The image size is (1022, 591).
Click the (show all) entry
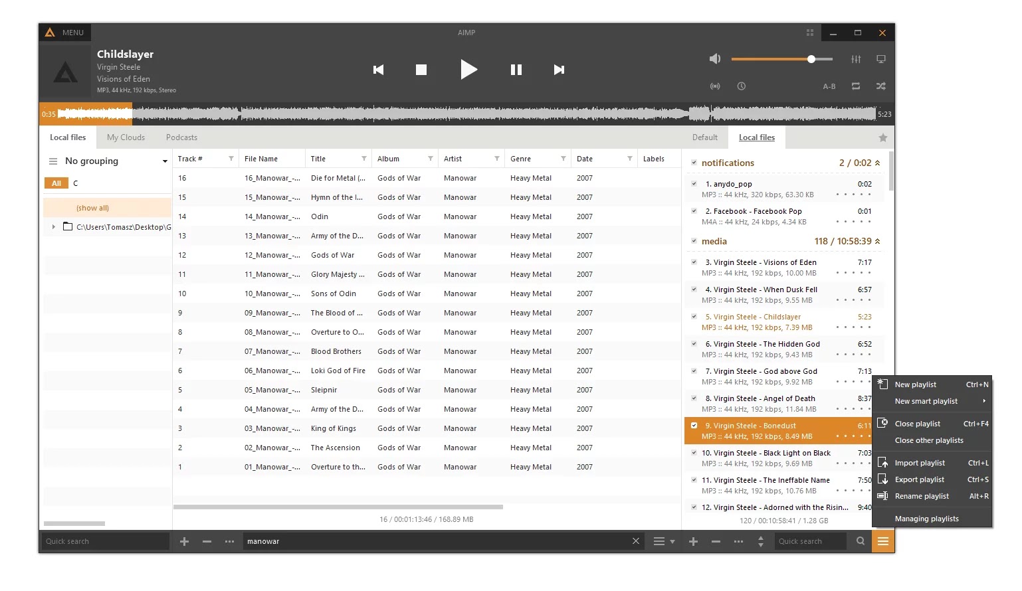pyautogui.click(x=107, y=208)
